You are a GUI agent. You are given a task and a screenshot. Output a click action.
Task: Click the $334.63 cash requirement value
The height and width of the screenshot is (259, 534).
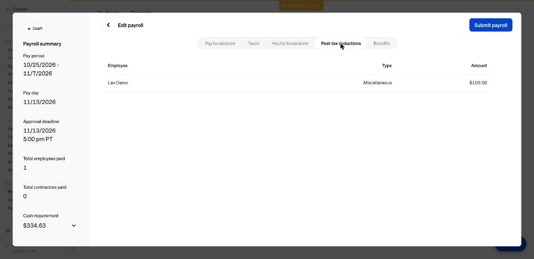tap(35, 226)
